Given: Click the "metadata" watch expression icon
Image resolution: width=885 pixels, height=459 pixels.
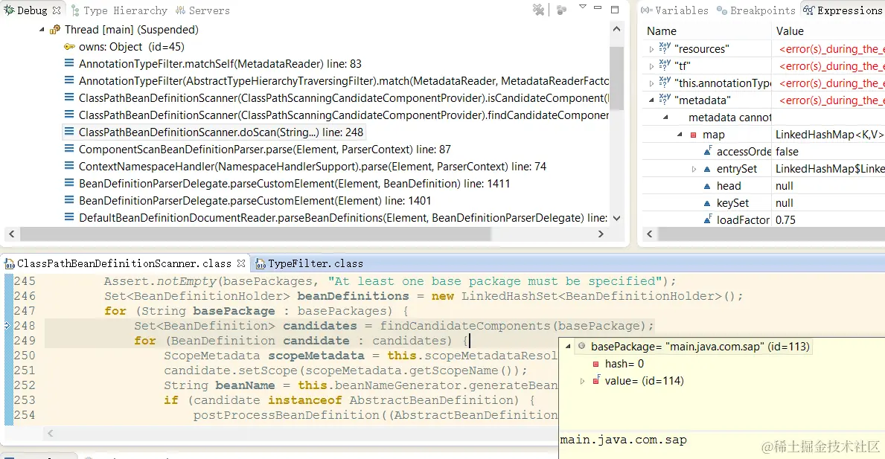Looking at the screenshot, I should [x=665, y=99].
